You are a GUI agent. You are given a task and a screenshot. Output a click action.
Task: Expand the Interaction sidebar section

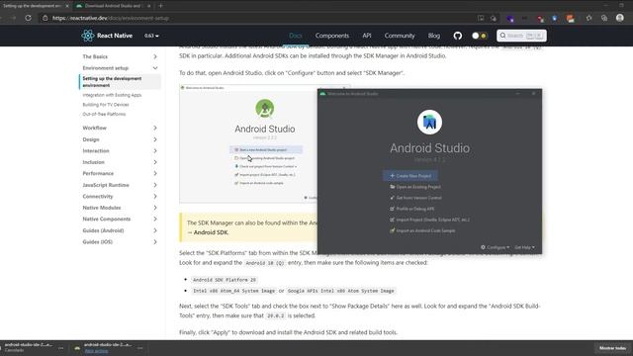[120, 150]
